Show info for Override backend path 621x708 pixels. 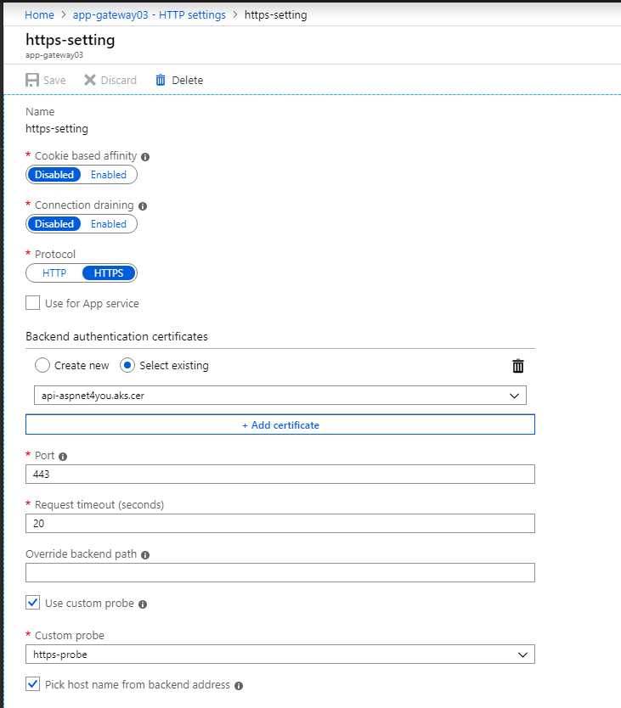coord(145,555)
